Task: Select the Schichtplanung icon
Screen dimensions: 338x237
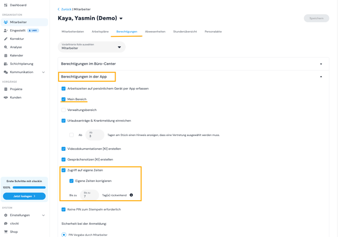Action: pyautogui.click(x=6, y=64)
